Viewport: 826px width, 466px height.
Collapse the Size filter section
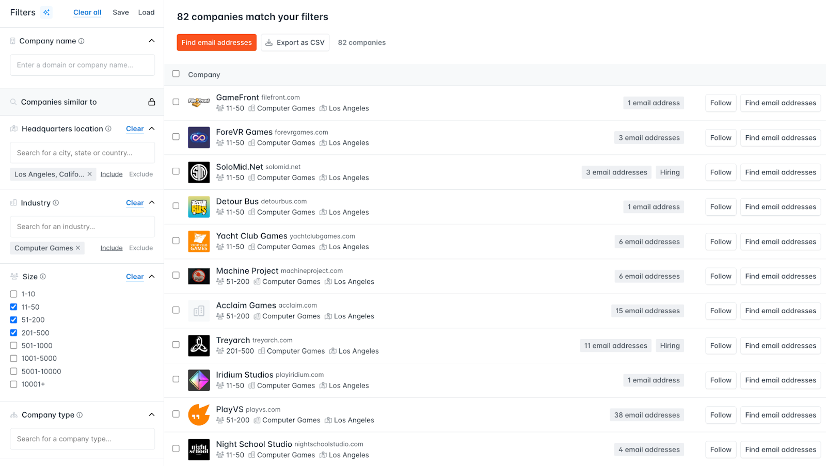coord(151,276)
